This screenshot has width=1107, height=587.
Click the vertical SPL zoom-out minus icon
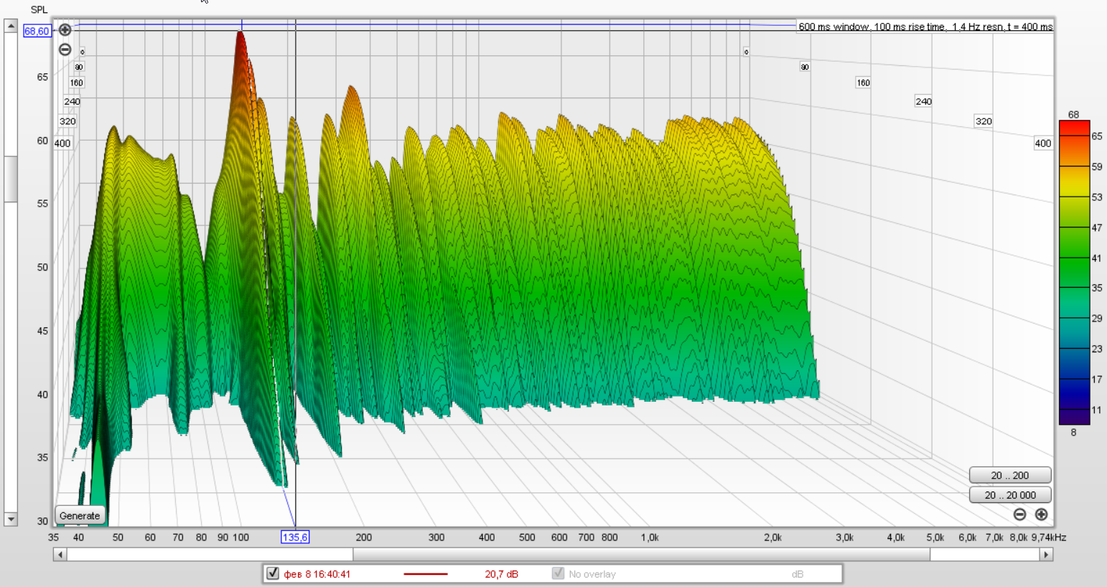[65, 50]
